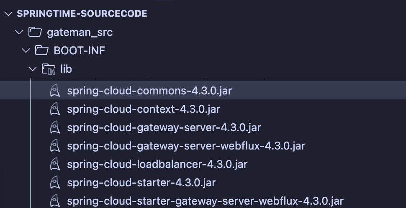Collapse the lib folder chevron

pos(33,69)
